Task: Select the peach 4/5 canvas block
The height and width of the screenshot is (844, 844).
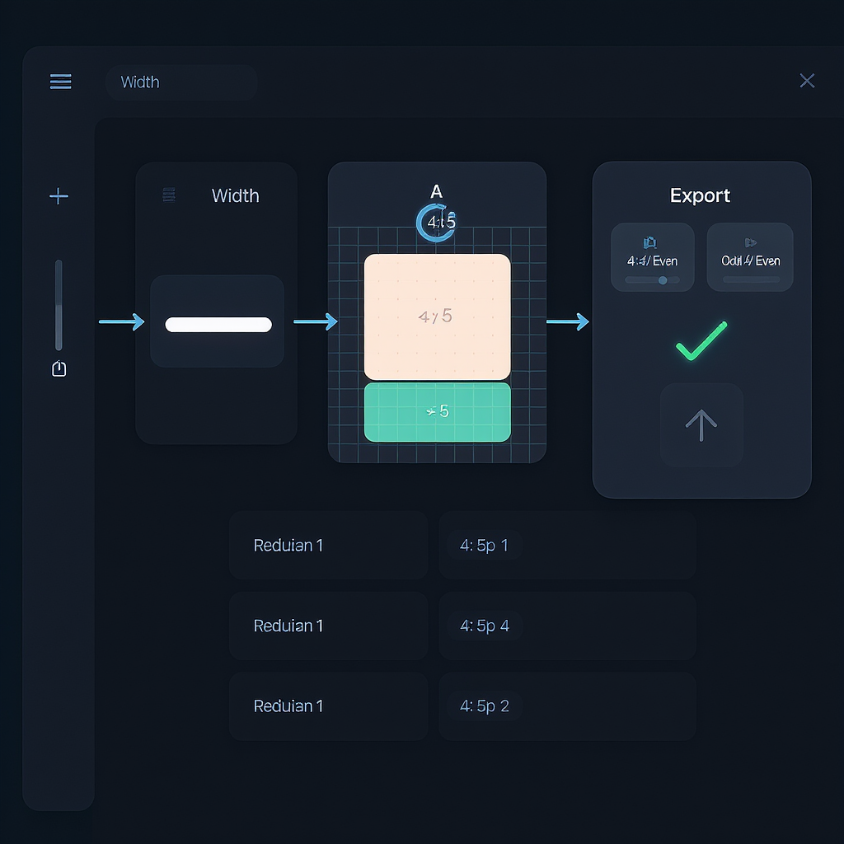Action: pyautogui.click(x=437, y=316)
